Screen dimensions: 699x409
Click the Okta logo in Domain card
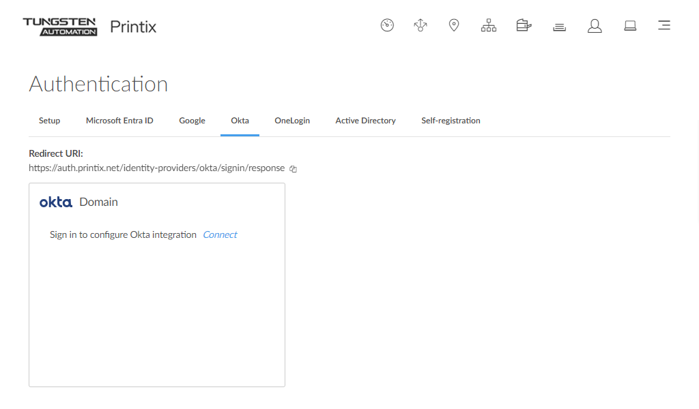(56, 202)
